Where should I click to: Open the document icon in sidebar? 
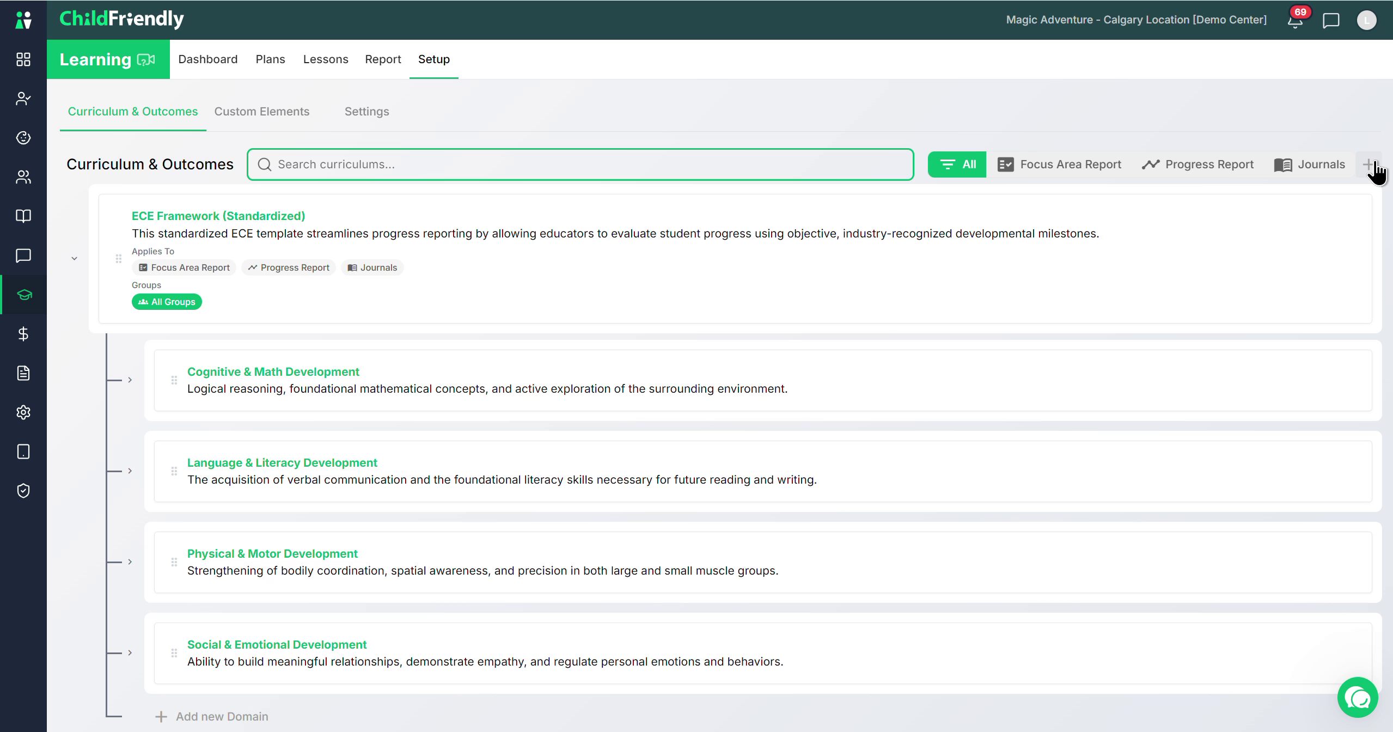click(x=23, y=373)
